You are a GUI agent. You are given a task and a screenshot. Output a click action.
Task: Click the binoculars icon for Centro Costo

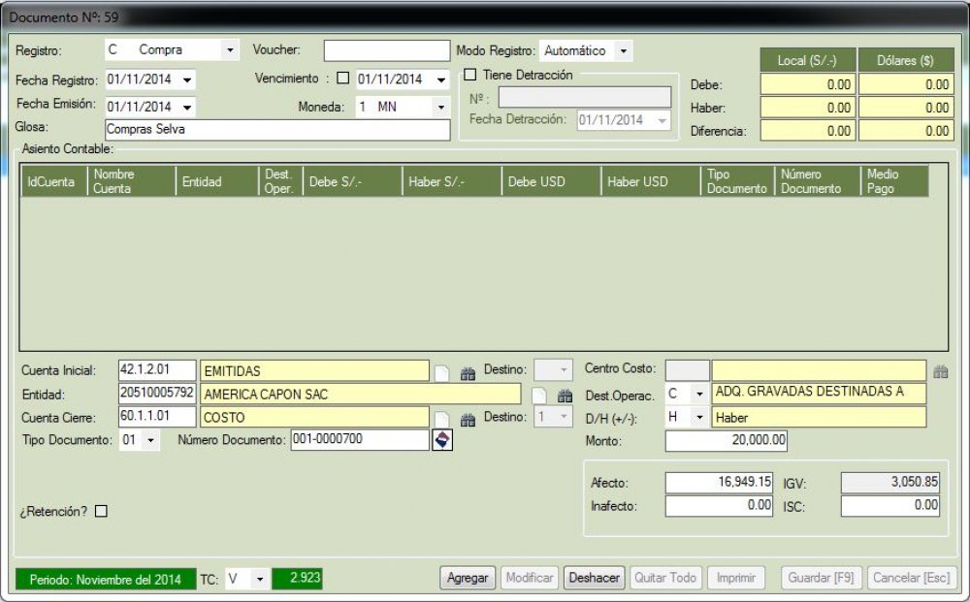941,371
